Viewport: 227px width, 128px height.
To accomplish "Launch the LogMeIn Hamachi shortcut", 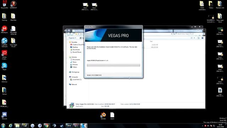I will pos(4,43).
